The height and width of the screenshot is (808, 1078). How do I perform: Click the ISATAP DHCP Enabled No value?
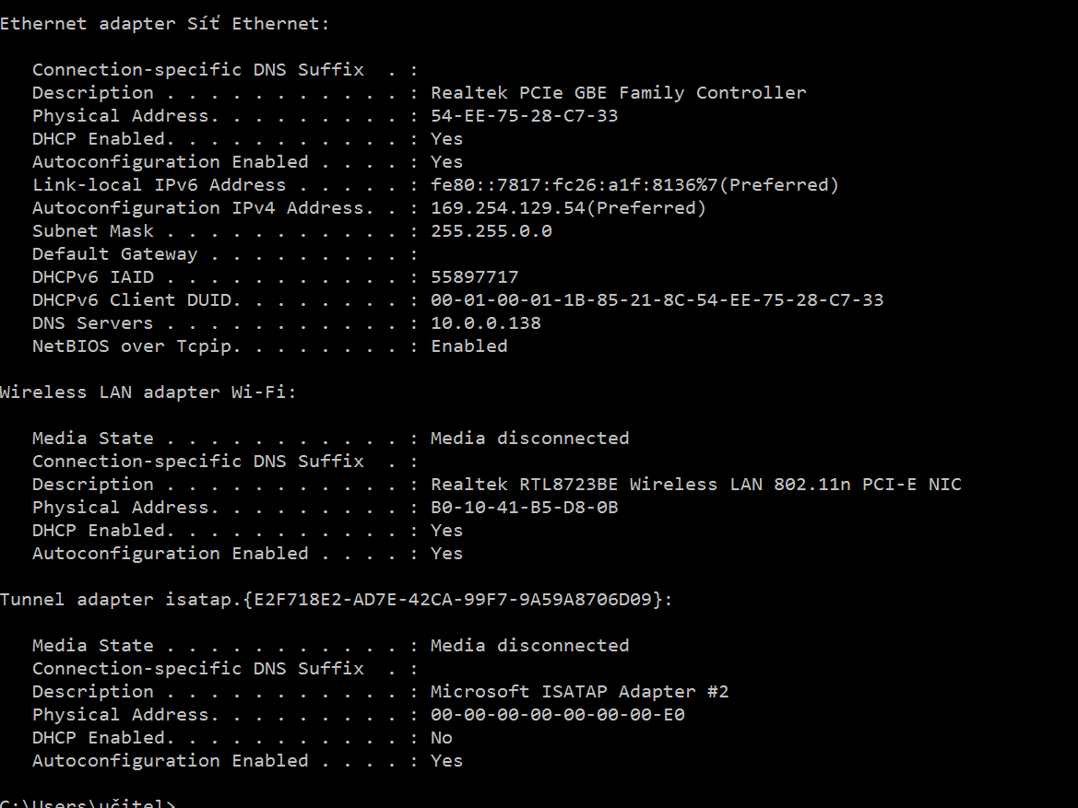[x=441, y=738]
